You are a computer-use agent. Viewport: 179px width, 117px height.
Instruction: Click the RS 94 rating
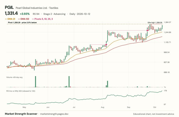pyautogui.click(x=36, y=14)
